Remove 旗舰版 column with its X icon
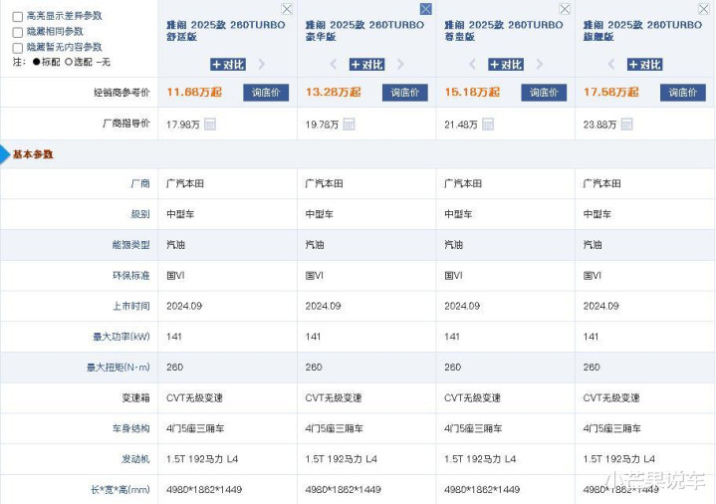The width and height of the screenshot is (716, 504). (704, 9)
